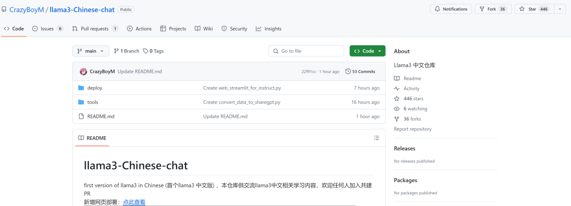Click the llama3-Chinese-chat README heading
The width and height of the screenshot is (571, 206).
pyautogui.click(x=136, y=166)
